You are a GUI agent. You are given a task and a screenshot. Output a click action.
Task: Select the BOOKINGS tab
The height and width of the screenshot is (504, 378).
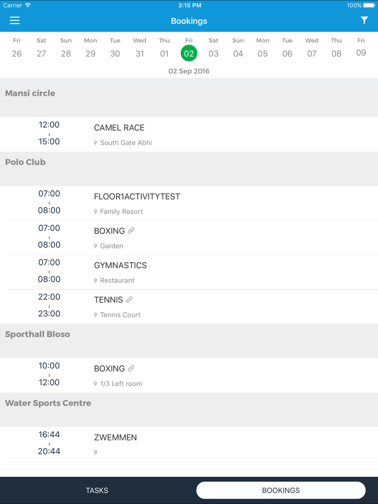[x=281, y=490]
